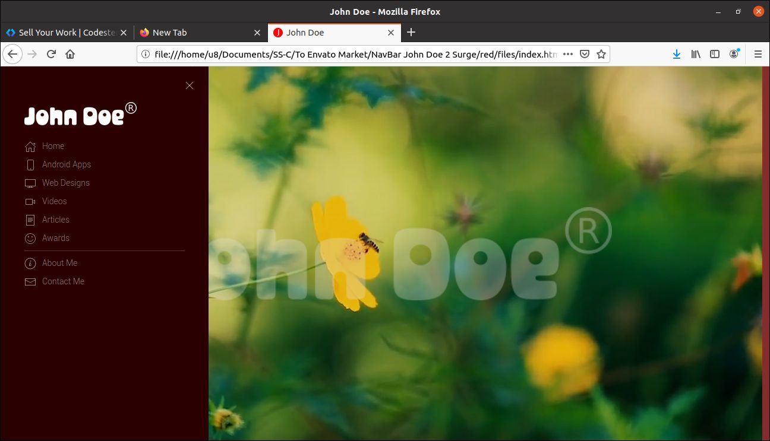
Task: Open the page actions three-dot menu
Action: pyautogui.click(x=568, y=54)
